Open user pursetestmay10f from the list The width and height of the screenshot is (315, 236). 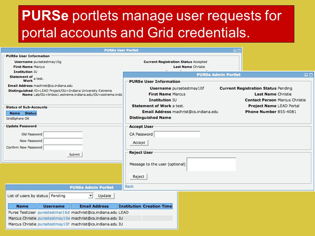53,224
